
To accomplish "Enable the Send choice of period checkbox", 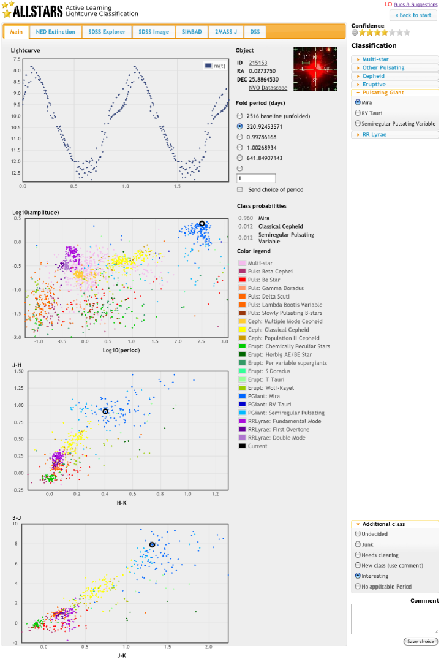I will click(x=240, y=190).
